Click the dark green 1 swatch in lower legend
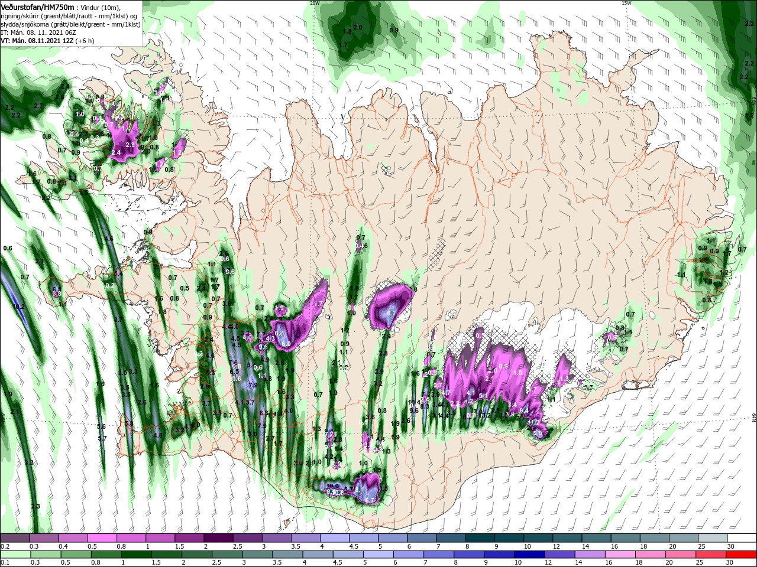 (136, 555)
